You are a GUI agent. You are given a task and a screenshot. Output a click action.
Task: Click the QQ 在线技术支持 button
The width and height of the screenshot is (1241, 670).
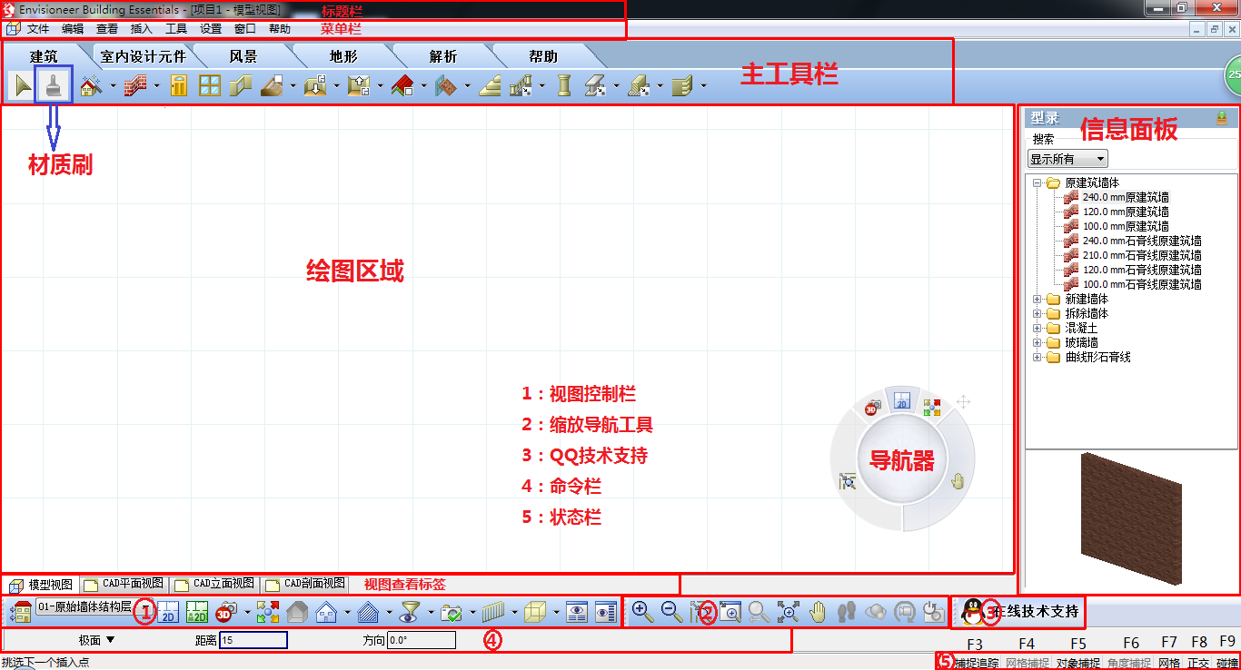(x=1019, y=611)
